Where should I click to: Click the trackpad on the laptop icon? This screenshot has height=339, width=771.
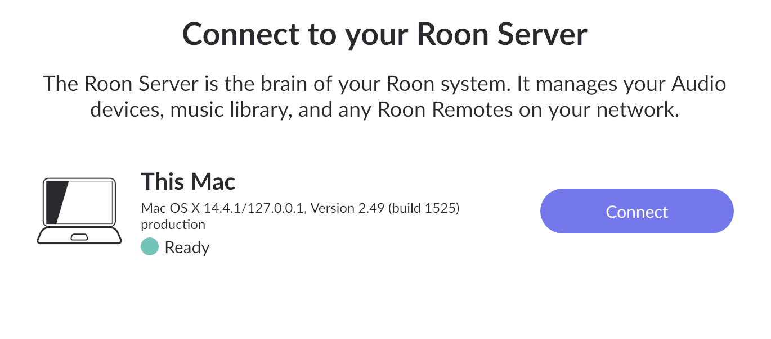point(79,237)
